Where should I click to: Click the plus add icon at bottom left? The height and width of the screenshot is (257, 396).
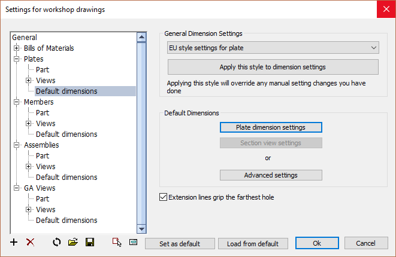[14, 243]
